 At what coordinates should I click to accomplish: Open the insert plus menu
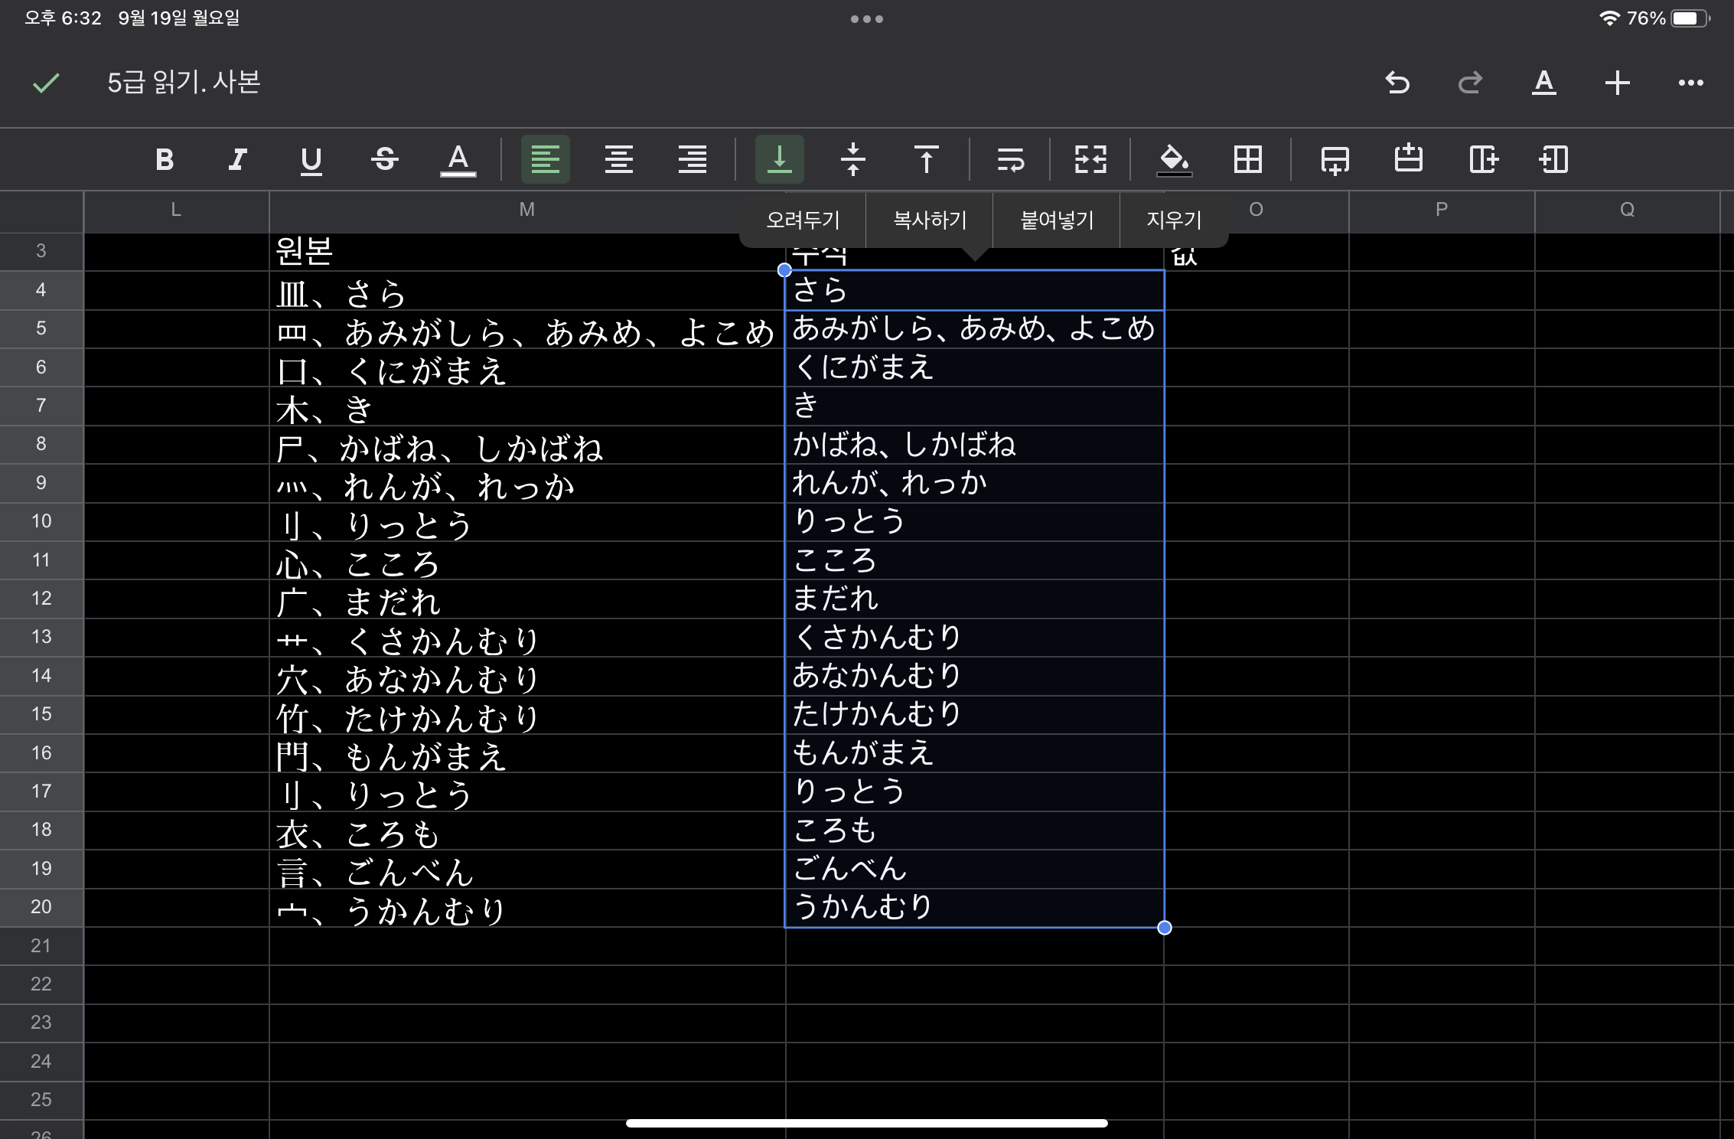tap(1617, 83)
